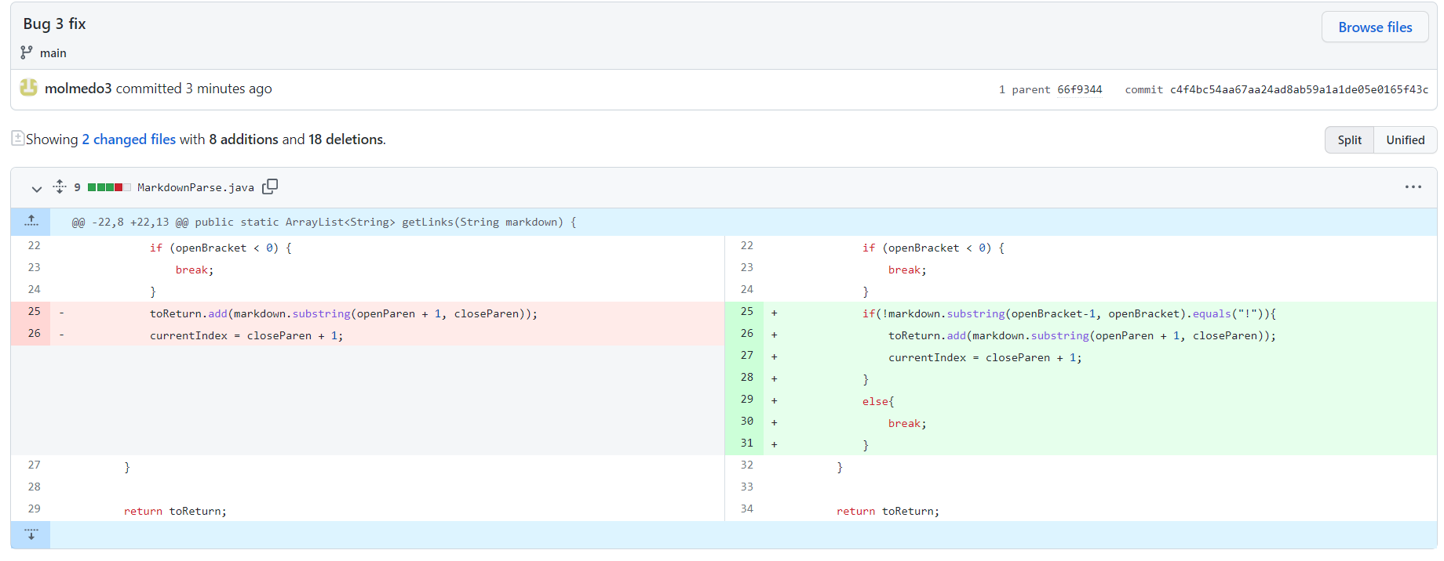Image resolution: width=1444 pixels, height=561 pixels.
Task: Click the git branch icon beside main
Action: click(27, 52)
